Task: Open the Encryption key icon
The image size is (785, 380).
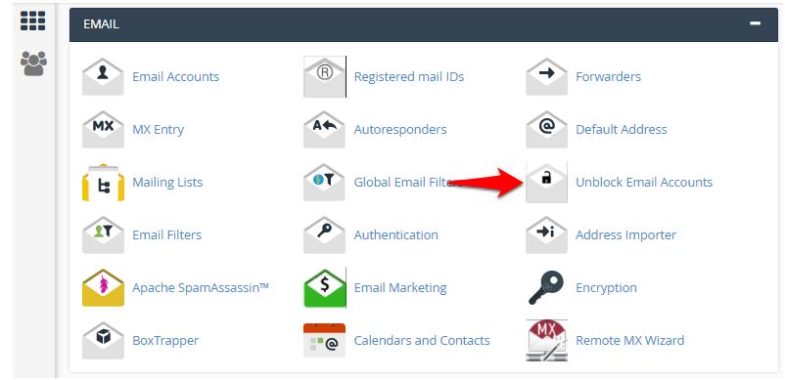Action: (x=546, y=287)
